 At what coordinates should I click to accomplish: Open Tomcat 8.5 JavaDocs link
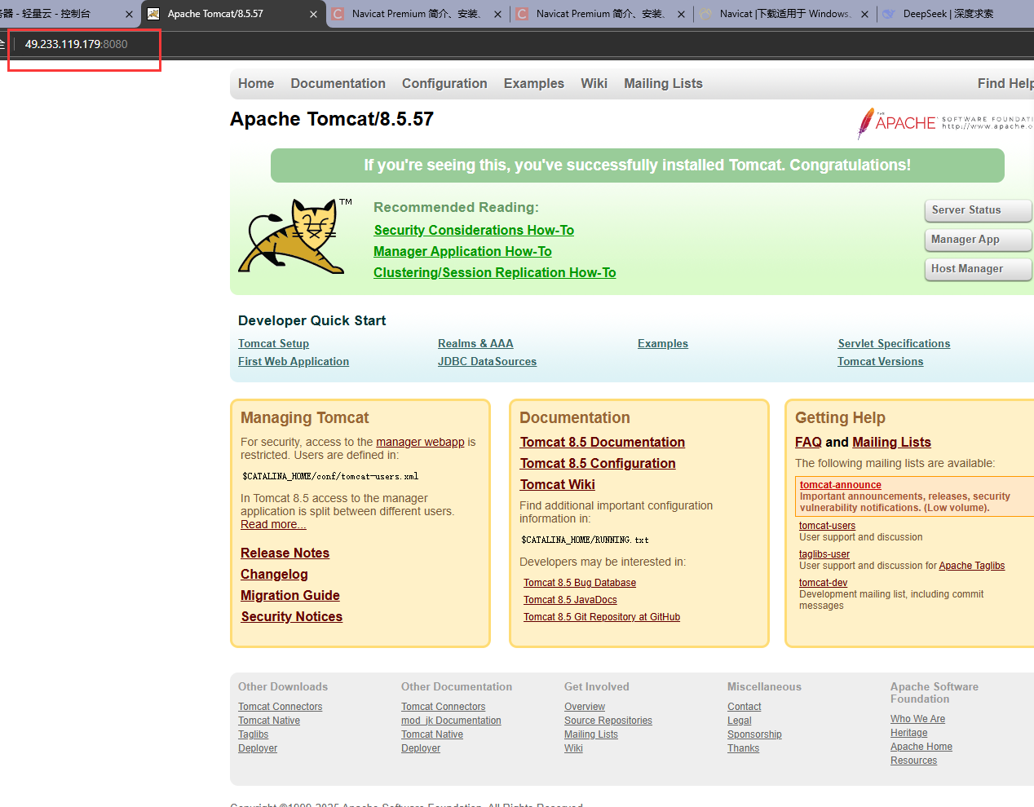(570, 600)
